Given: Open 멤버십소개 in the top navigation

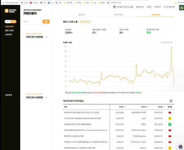Looking at the screenshot, I should [x=140, y=7].
